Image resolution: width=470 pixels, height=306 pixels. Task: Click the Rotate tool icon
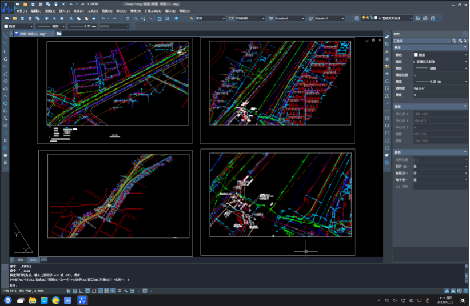point(387,81)
